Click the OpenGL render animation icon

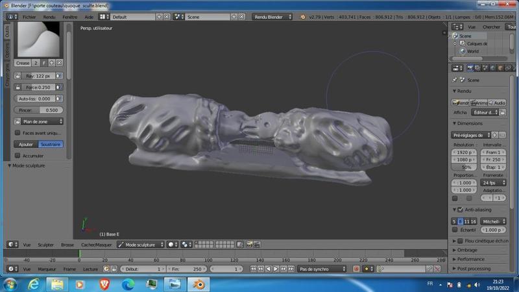(x=257, y=245)
